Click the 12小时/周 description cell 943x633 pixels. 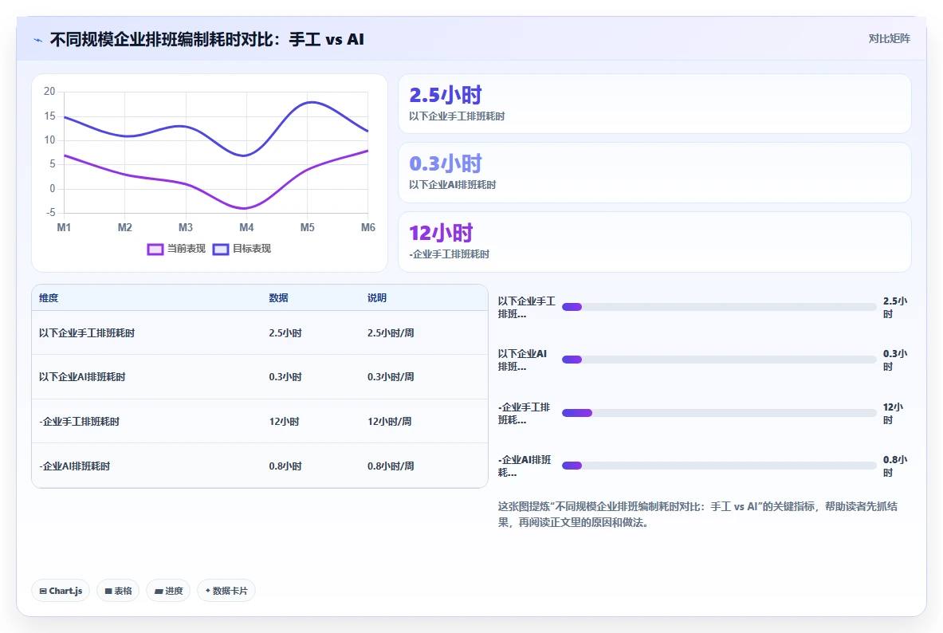(x=389, y=421)
